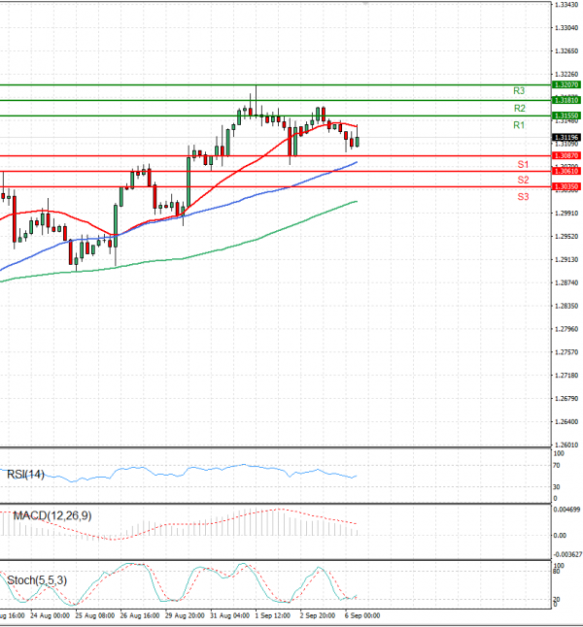
Task: Click the 1.29130 price axis value
Action: coord(566,259)
